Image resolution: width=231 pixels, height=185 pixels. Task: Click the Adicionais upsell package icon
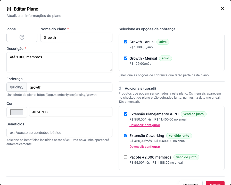[121, 88]
